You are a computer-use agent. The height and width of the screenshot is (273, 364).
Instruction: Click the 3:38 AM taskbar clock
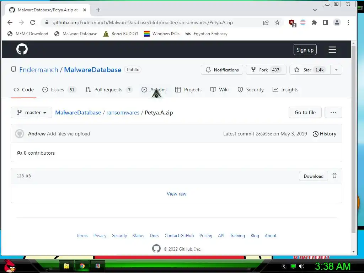click(x=333, y=267)
